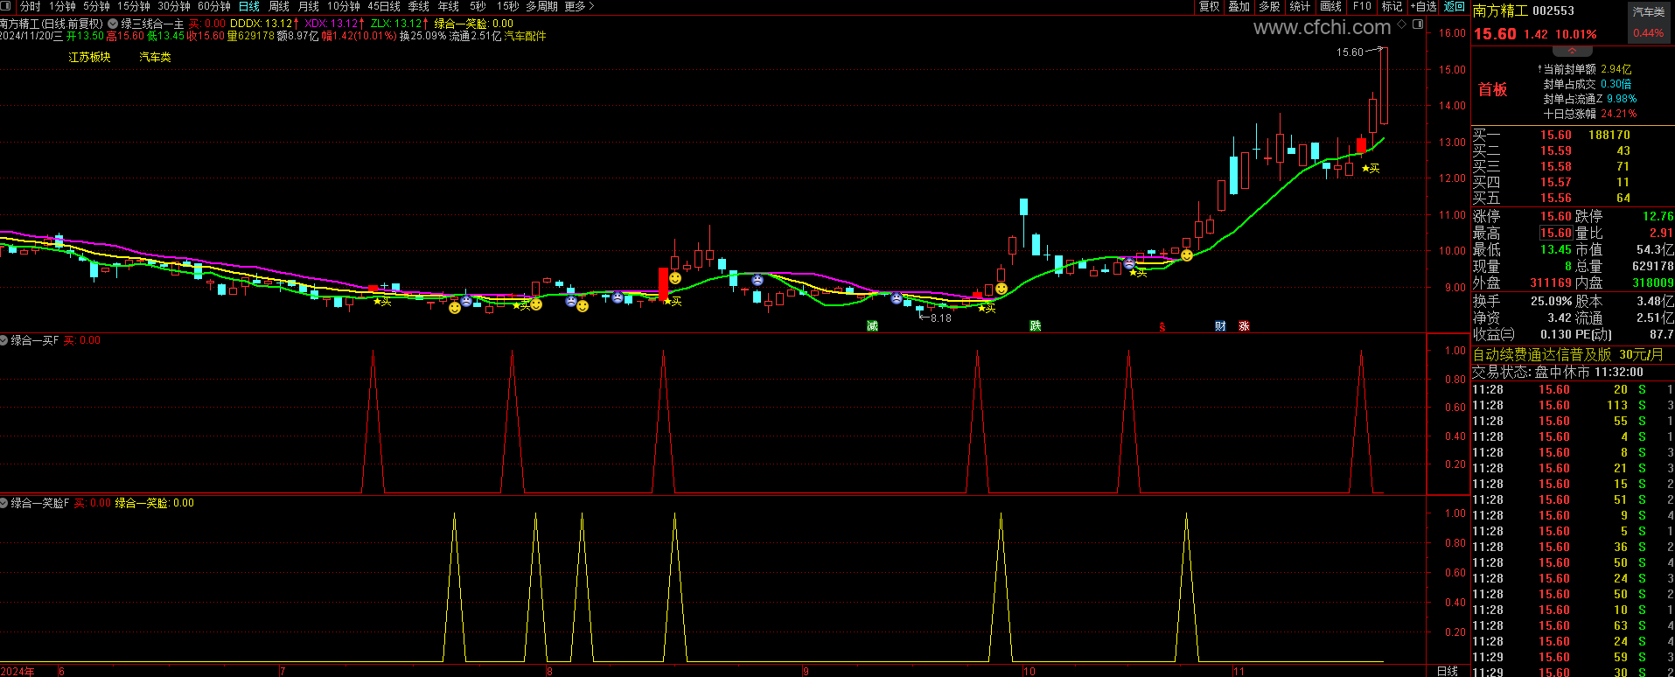Open indicator menu for 绿合一买F panel
Viewport: 1675px width, 677px height.
[x=4, y=340]
